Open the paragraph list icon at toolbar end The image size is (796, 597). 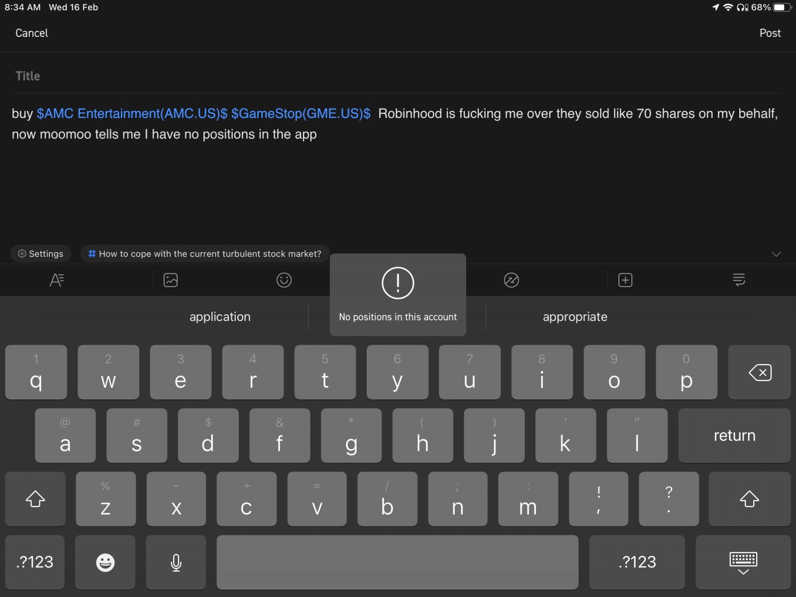click(x=739, y=280)
